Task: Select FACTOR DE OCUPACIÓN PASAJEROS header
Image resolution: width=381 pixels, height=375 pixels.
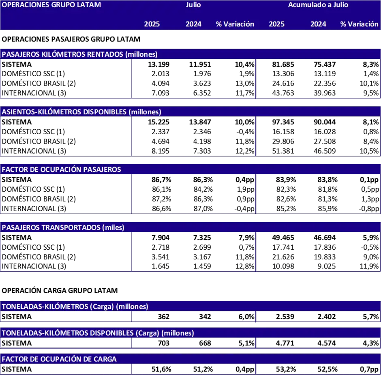Action: point(62,169)
